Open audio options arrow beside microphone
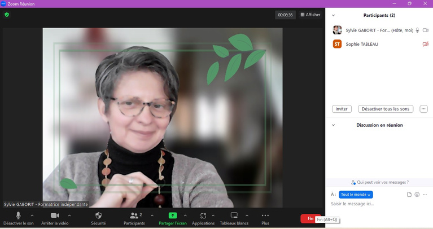This screenshot has width=433, height=229. (x=32, y=215)
